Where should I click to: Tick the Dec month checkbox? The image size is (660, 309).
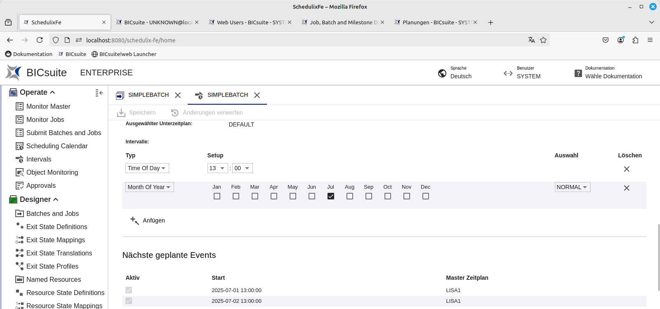[x=426, y=196]
